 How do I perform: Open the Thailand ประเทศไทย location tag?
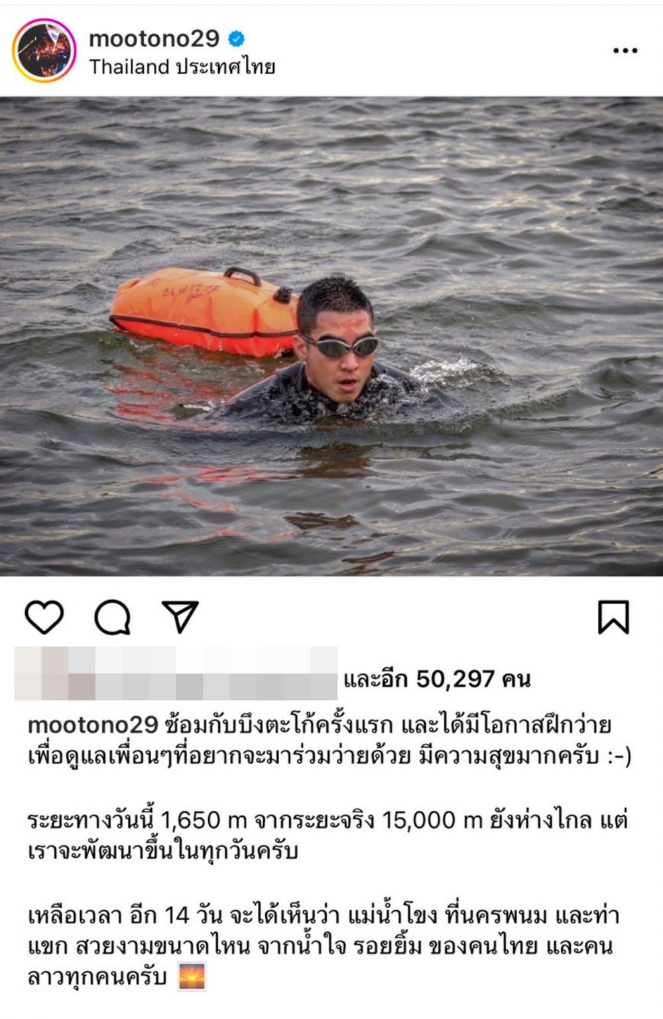click(182, 67)
